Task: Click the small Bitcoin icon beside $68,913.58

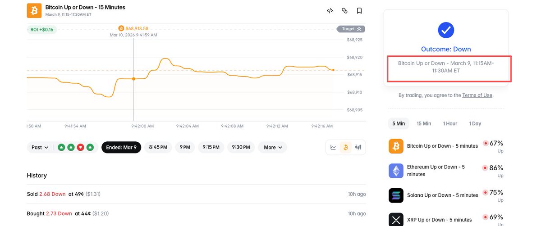Action: coord(121,28)
